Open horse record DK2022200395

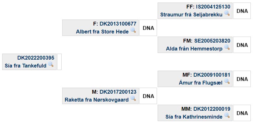[36, 58]
